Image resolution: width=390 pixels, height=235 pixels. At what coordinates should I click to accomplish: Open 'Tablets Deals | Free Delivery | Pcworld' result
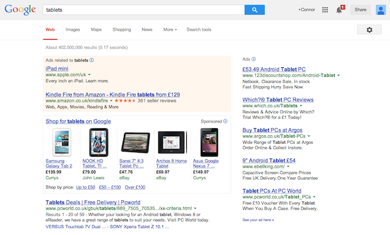pyautogui.click(x=93, y=202)
